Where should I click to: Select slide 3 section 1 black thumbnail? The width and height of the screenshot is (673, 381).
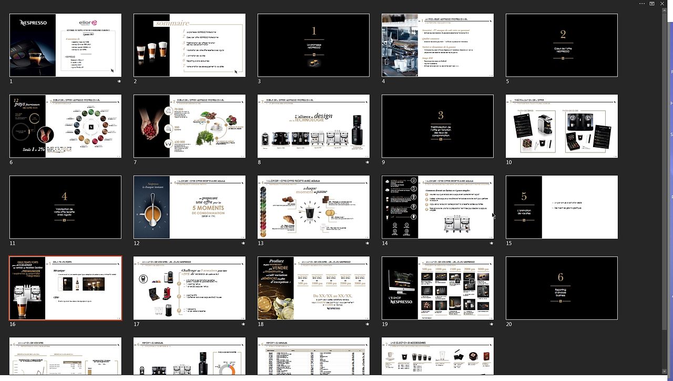pyautogui.click(x=313, y=45)
